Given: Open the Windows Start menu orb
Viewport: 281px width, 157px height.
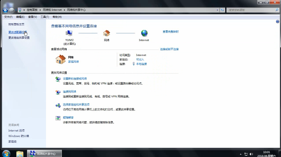Looking at the screenshot, I should pyautogui.click(x=6, y=153).
